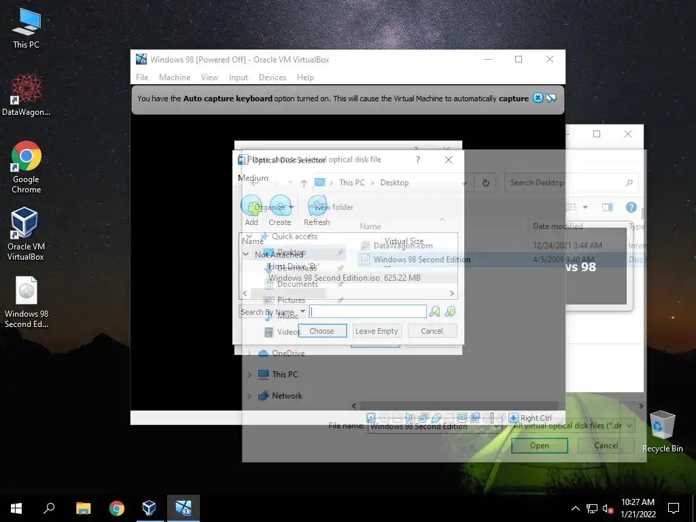Click the question mark help button in Optical Disk Selector
Image resolution: width=696 pixels, height=522 pixels.
[418, 160]
